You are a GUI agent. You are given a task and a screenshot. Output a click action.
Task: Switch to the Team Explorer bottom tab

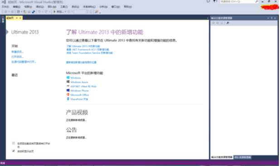coord(242,157)
